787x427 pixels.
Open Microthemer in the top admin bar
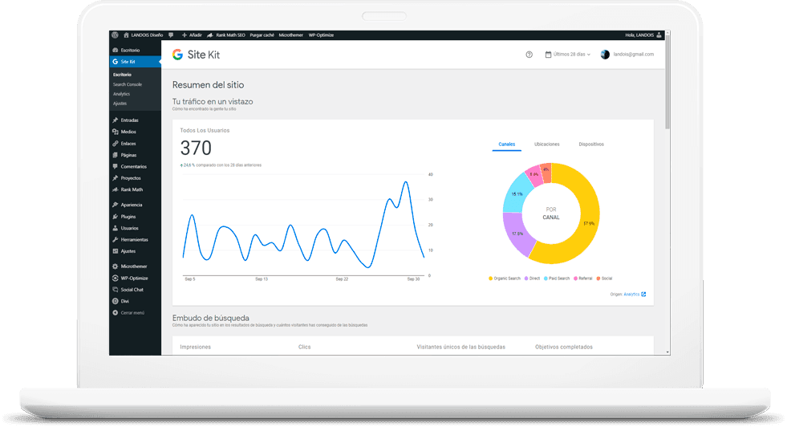(291, 35)
